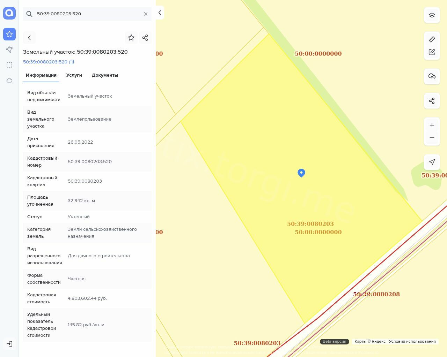Click the blue map pin marker

pyautogui.click(x=301, y=173)
